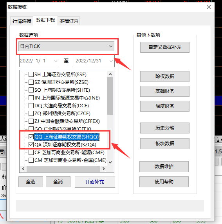Click the 板块数据 button
The width and height of the screenshot is (222, 224).
pyautogui.click(x=165, y=144)
